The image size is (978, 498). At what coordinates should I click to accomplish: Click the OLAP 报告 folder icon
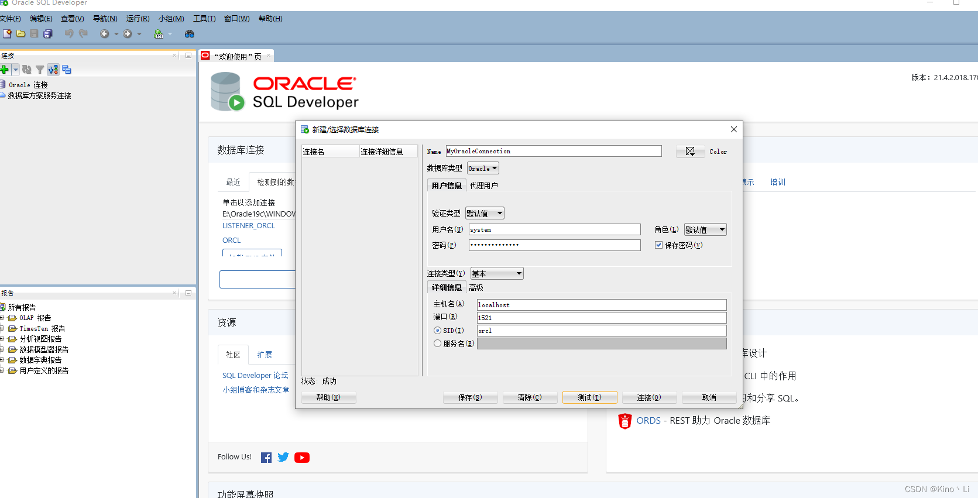click(x=12, y=318)
